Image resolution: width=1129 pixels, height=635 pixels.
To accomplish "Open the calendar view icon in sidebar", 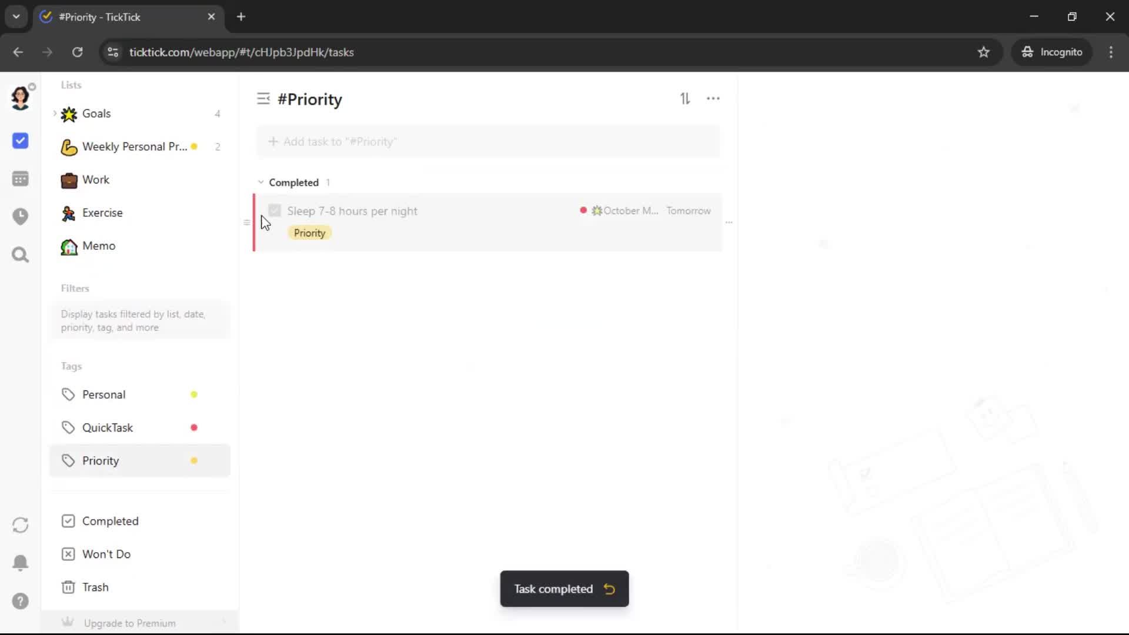I will (21, 179).
